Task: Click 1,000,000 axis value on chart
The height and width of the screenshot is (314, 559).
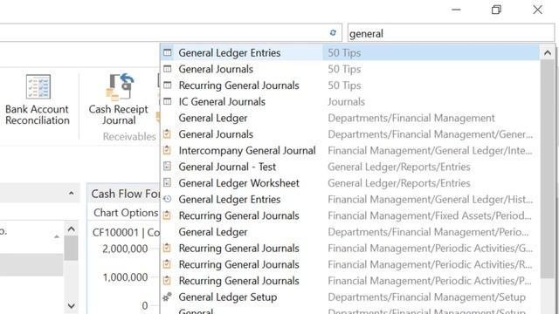Action: [125, 277]
